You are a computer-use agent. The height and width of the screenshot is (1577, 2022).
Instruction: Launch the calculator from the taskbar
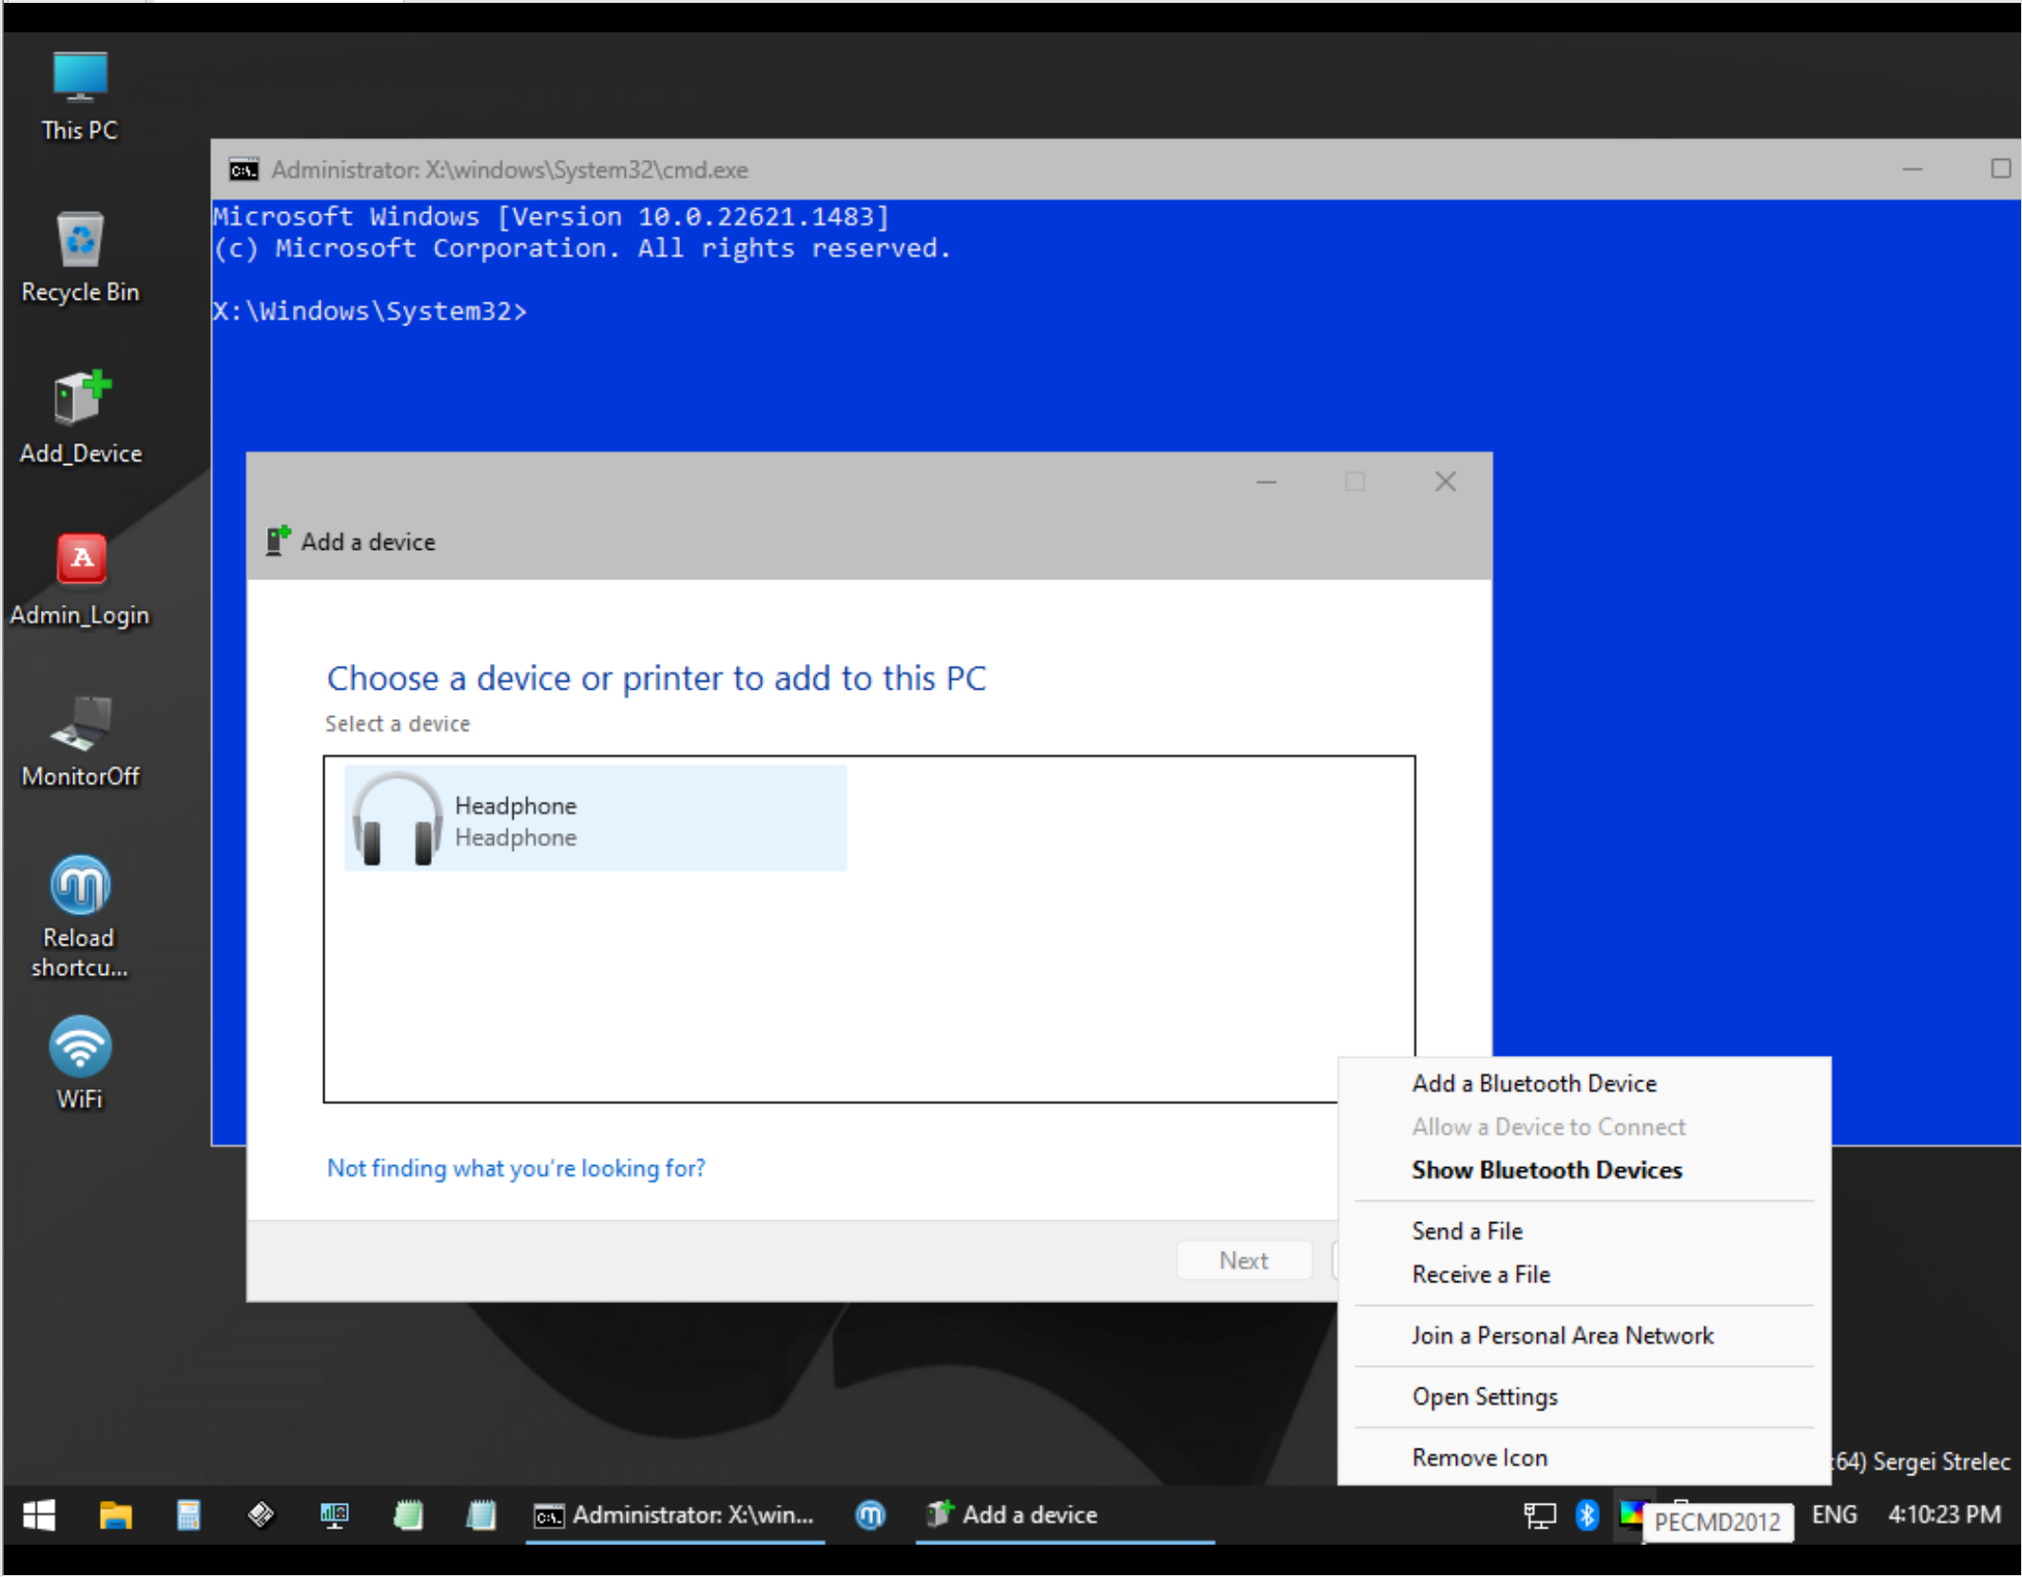[x=188, y=1515]
